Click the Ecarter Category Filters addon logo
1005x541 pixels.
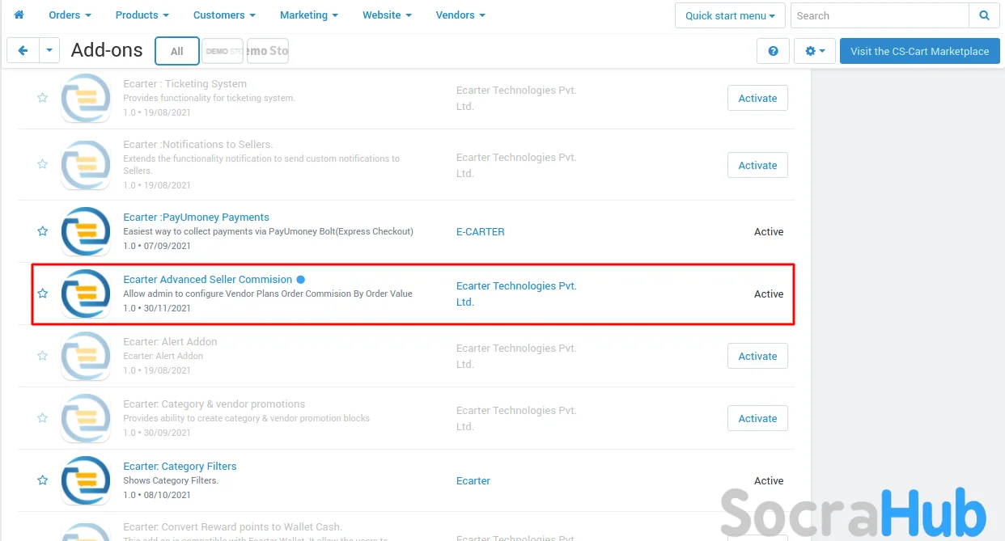(x=86, y=480)
